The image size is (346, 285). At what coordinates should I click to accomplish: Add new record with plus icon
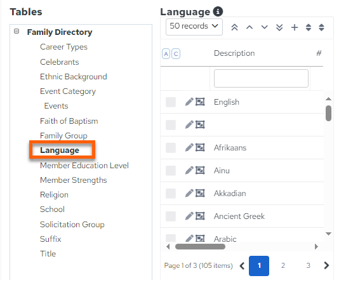pos(295,27)
